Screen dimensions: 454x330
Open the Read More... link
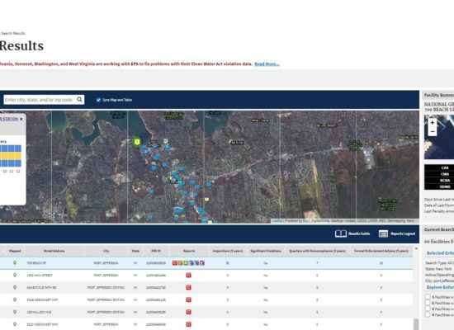tap(267, 64)
